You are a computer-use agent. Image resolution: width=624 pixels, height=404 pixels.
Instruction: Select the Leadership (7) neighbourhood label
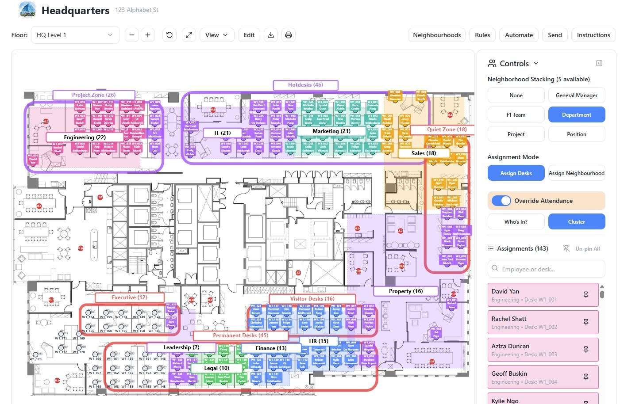181,347
